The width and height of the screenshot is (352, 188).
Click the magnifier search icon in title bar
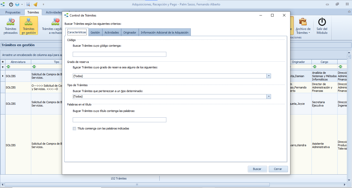pyautogui.click(x=28, y=4)
